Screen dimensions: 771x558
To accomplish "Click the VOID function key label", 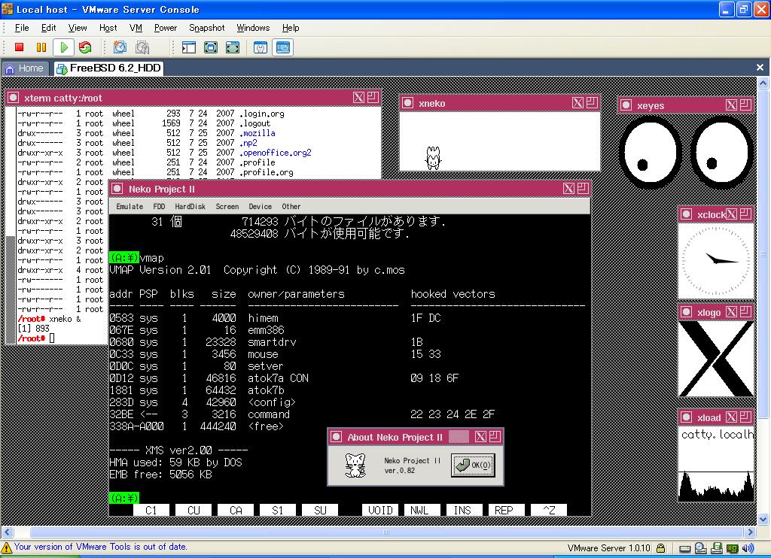I will pos(380,511).
